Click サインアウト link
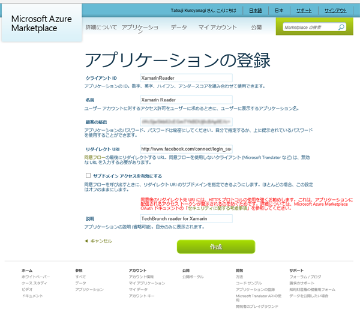This screenshot has height=312, width=360. point(335,11)
